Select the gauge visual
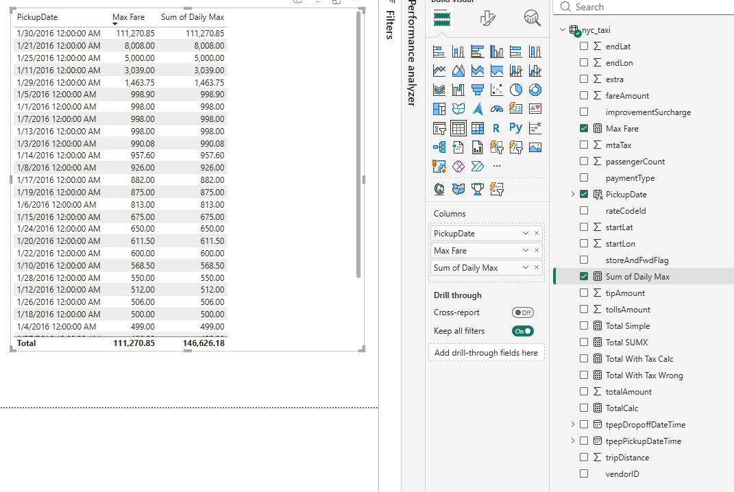The image size is (734, 492). pyautogui.click(x=497, y=109)
